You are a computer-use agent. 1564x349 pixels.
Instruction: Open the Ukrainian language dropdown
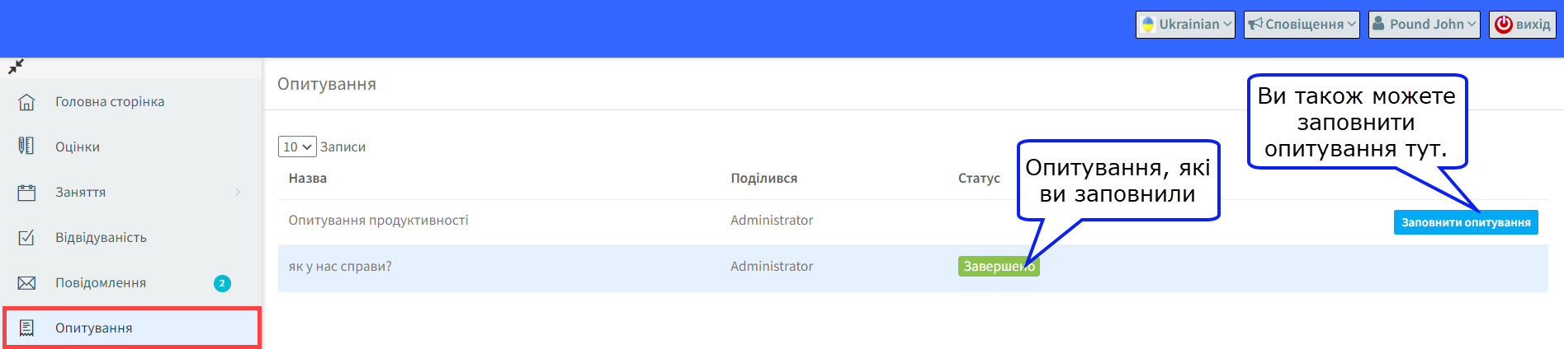[1185, 24]
